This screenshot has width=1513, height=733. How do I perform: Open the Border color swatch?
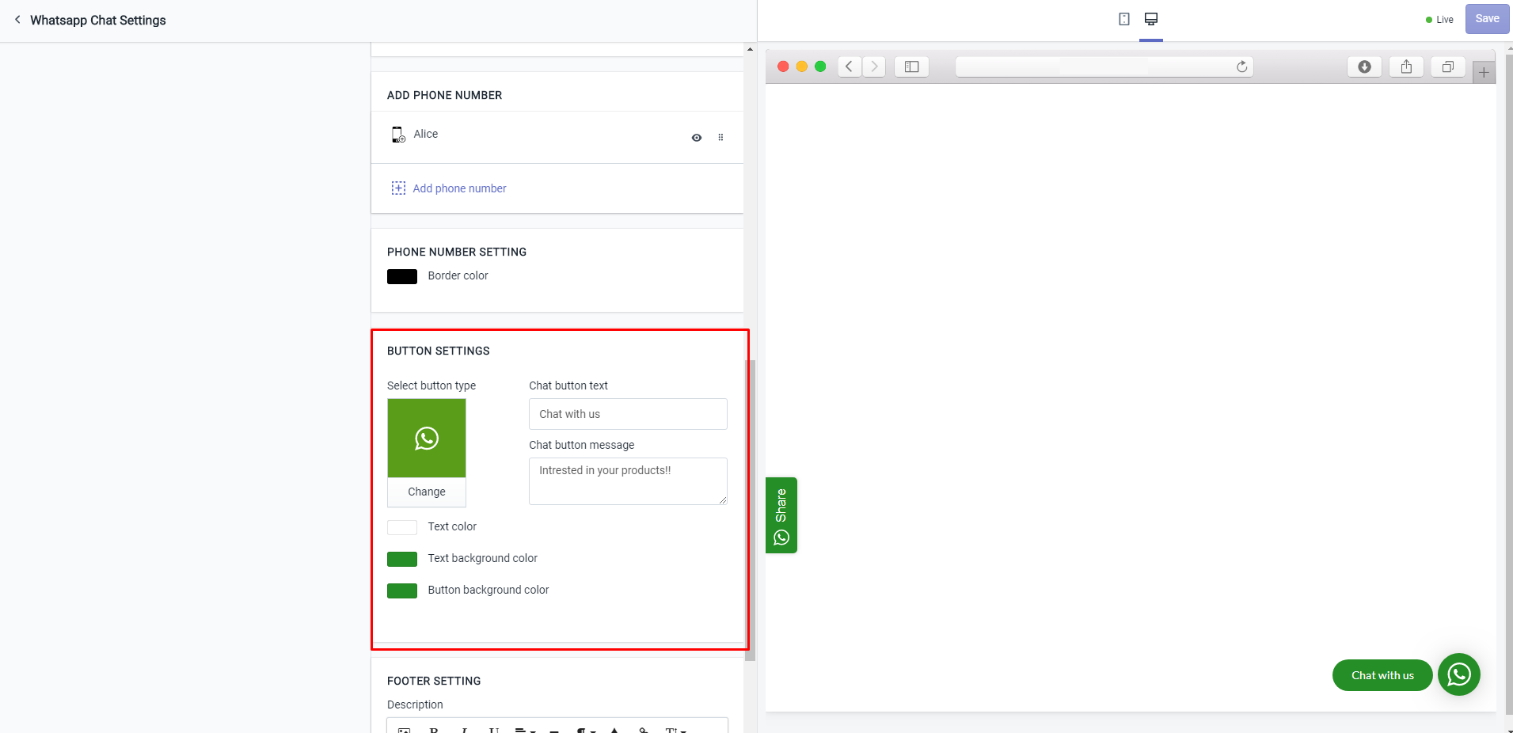point(402,276)
